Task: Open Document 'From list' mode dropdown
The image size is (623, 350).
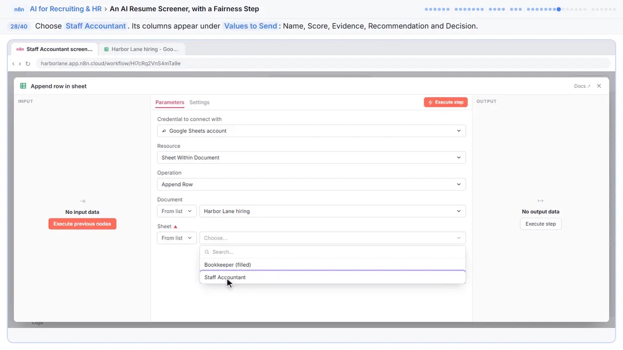Action: click(x=177, y=211)
